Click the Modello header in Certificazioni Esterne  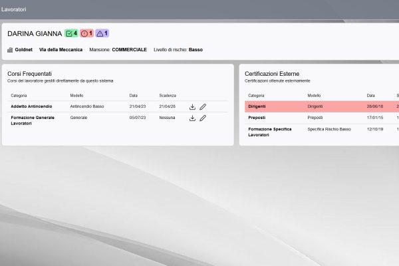pos(314,96)
